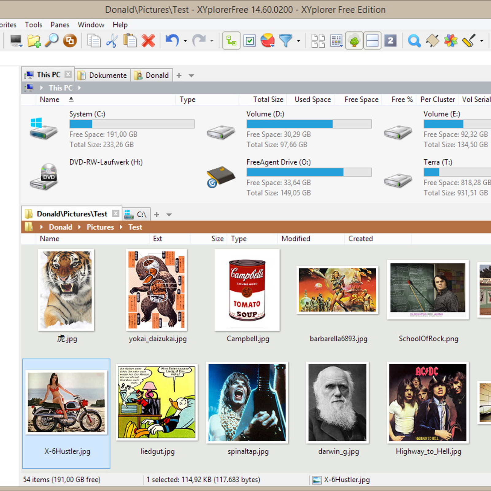Click the System (C:) usage bar
This screenshot has height=491, width=491.
pos(132,124)
